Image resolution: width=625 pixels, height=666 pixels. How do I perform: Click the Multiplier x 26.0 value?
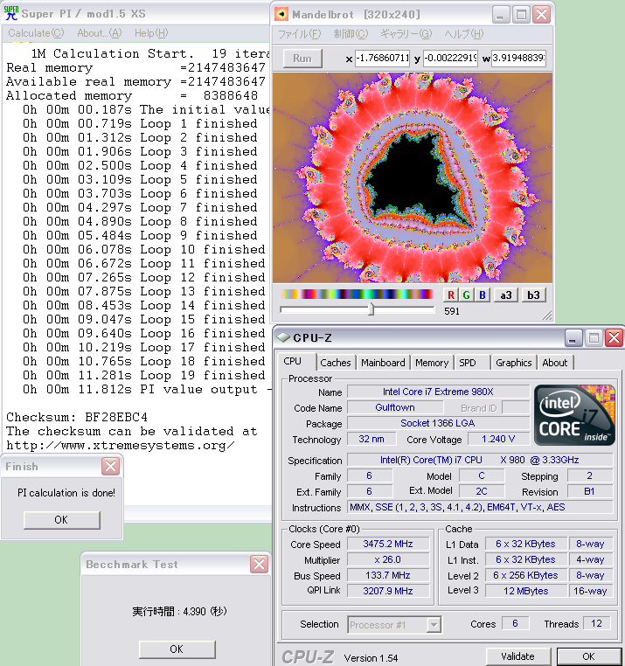tap(388, 559)
